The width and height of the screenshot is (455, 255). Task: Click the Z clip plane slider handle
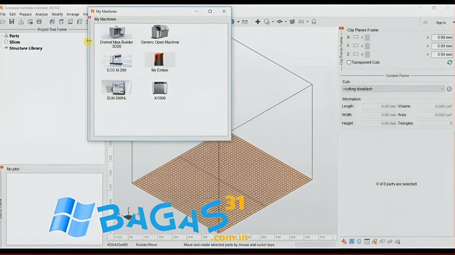coord(367,54)
